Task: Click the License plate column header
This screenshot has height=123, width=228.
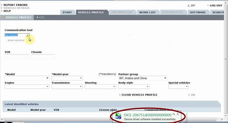Action: [108, 110]
